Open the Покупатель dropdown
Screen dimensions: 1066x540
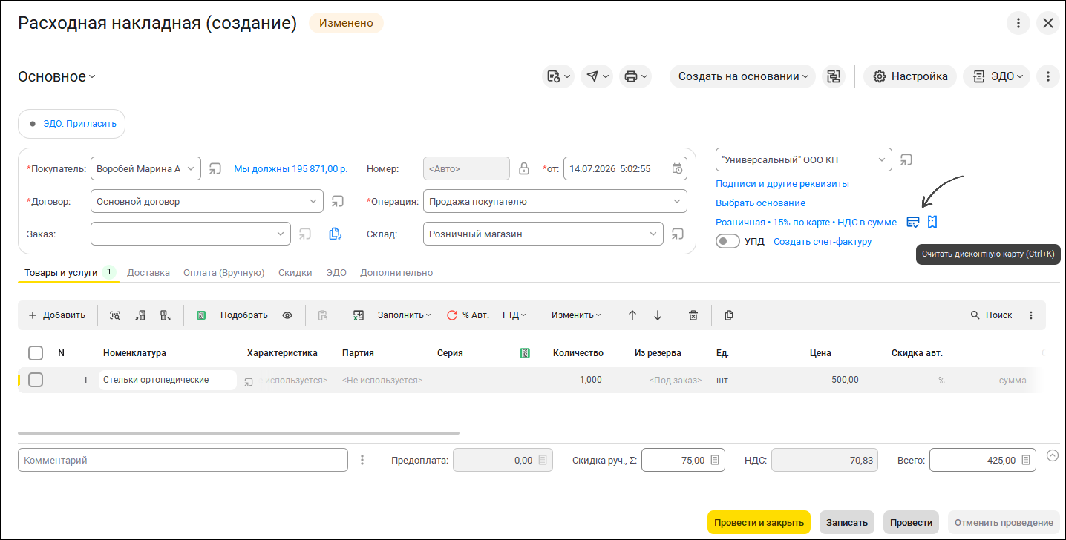(x=192, y=168)
